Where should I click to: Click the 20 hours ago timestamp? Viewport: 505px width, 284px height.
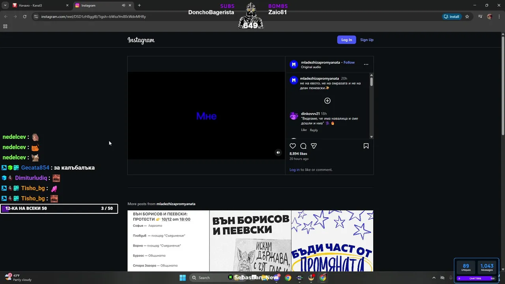pyautogui.click(x=299, y=159)
